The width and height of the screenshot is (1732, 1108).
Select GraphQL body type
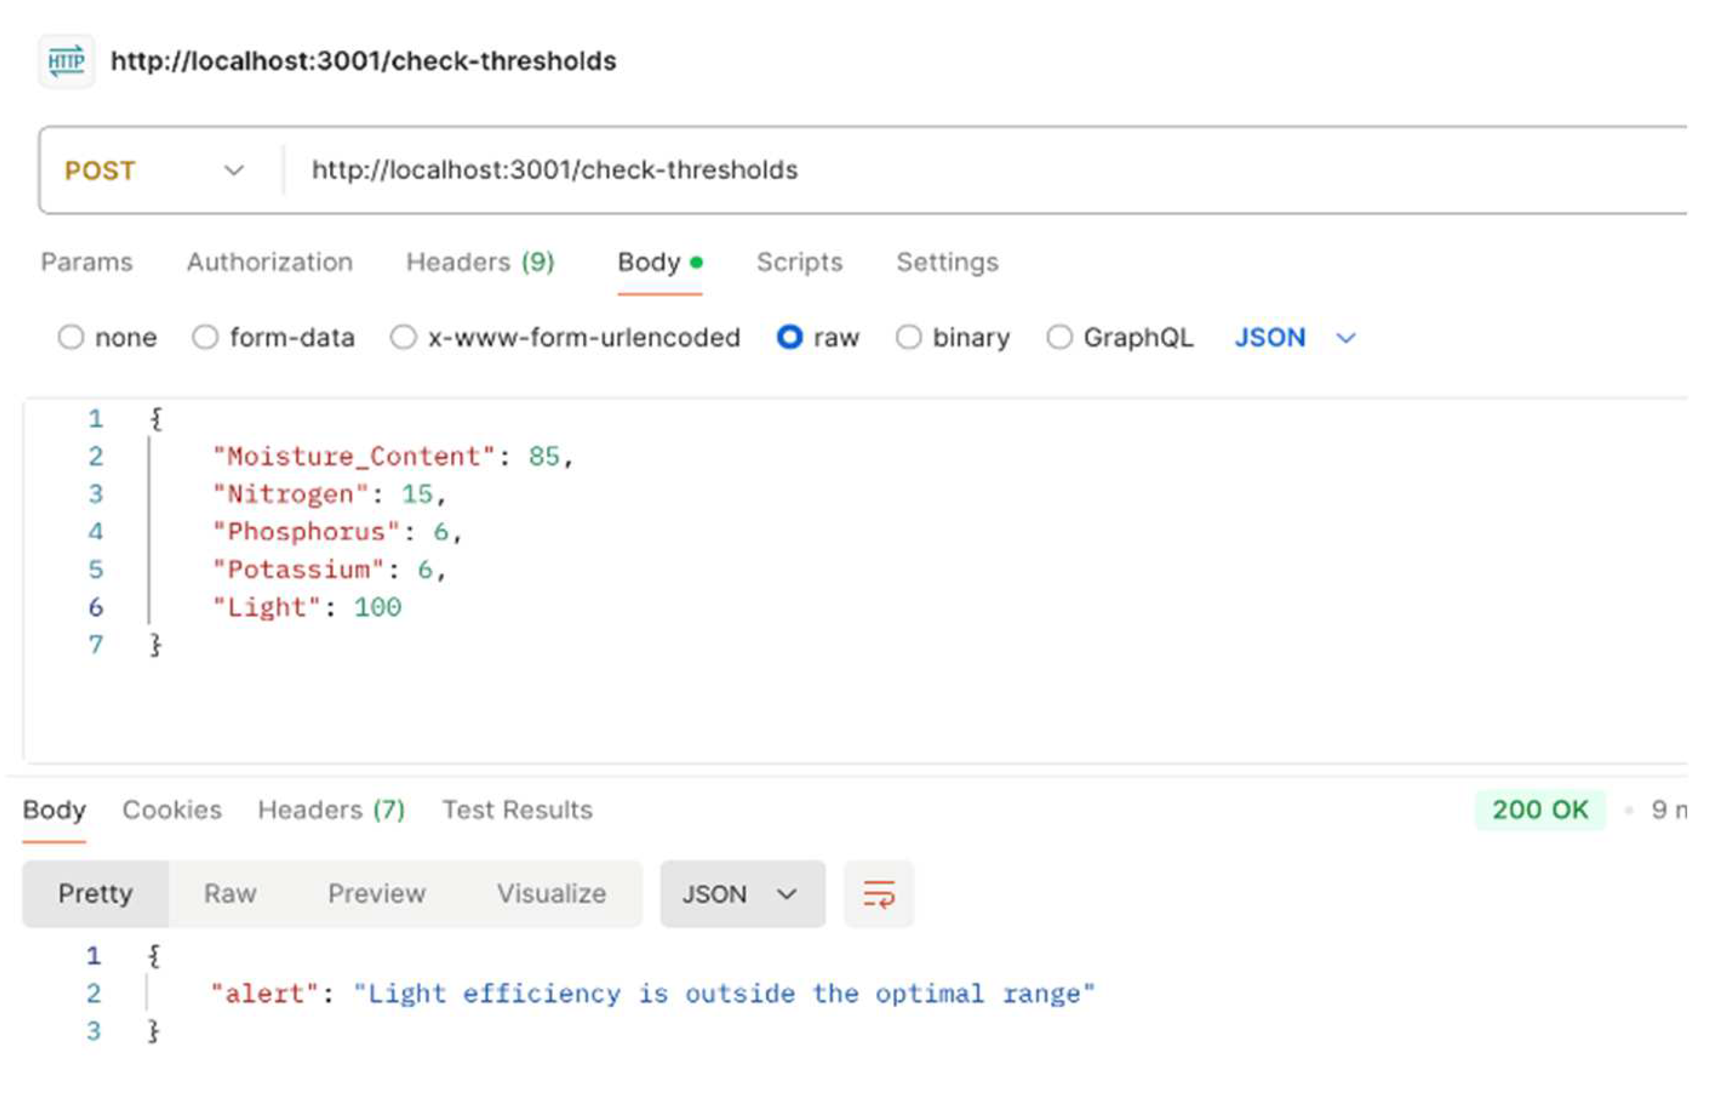(x=1059, y=338)
